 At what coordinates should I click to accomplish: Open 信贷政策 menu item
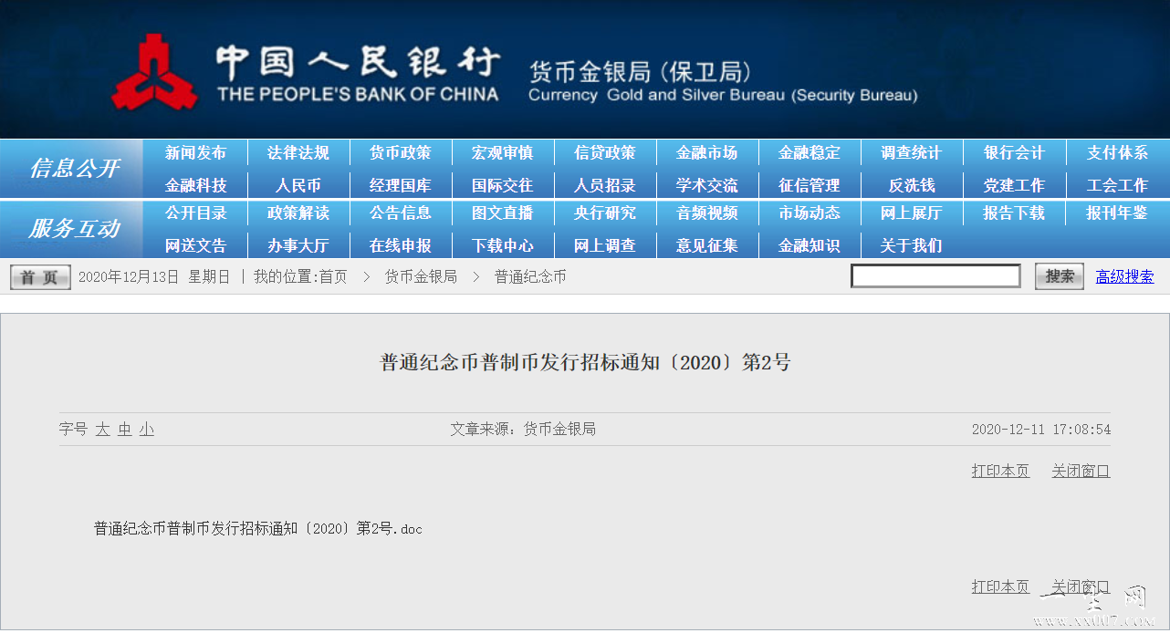[604, 153]
